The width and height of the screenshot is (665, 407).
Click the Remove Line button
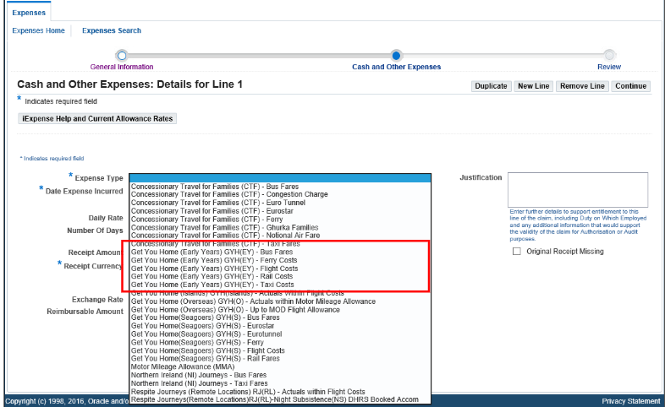582,86
